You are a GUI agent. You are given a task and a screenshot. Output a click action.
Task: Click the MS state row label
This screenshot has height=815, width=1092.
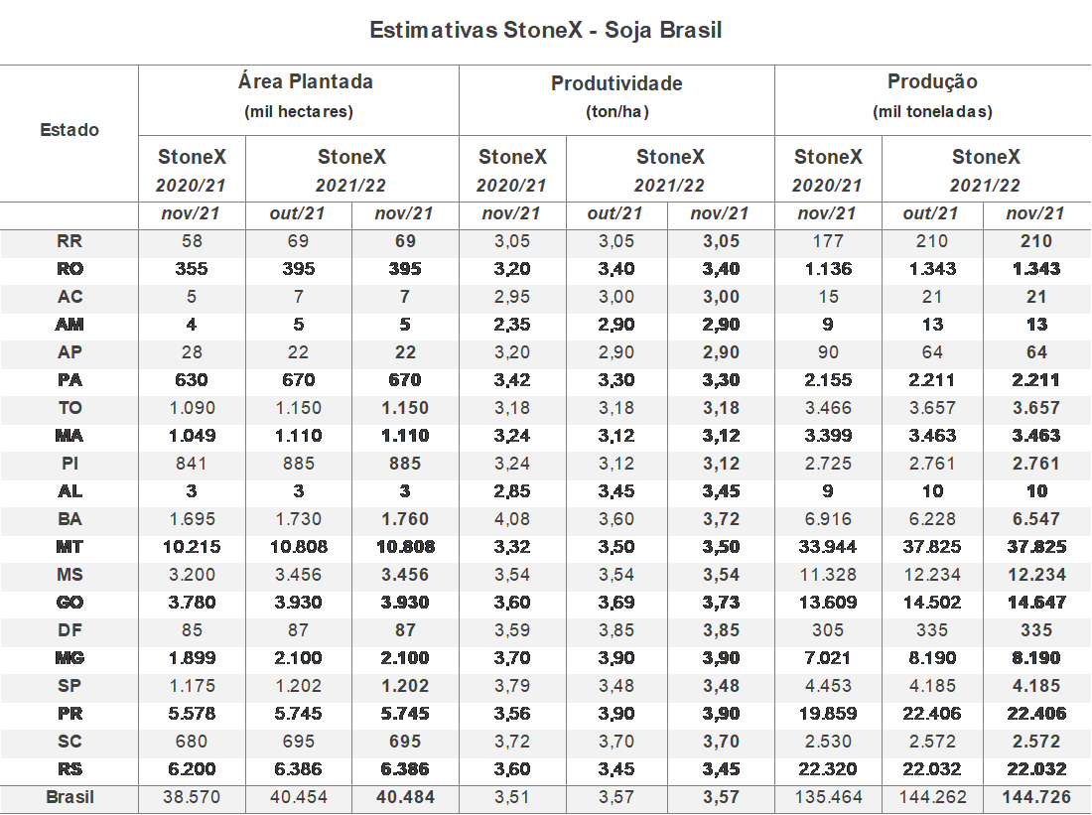[x=69, y=575]
